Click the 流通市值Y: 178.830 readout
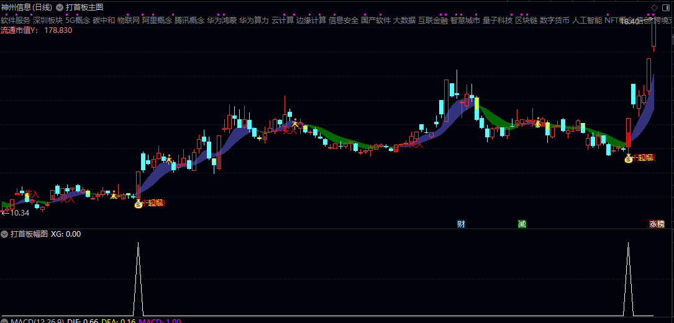 click(37, 30)
